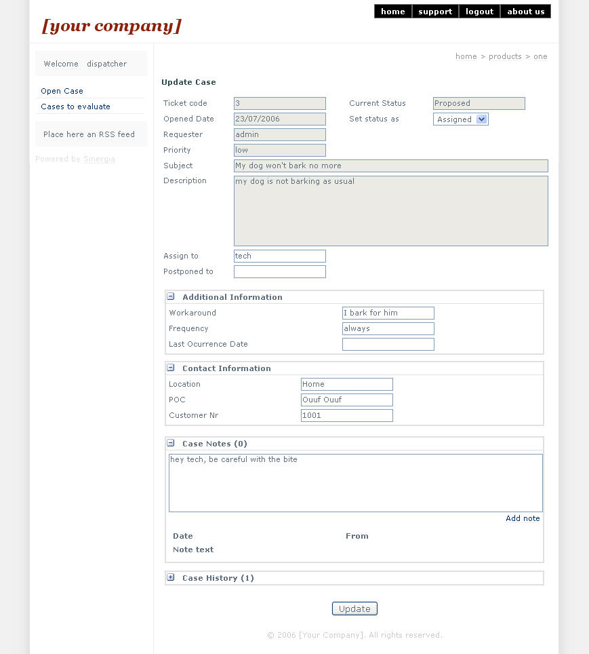Open the about us page
589x654 pixels.
(x=525, y=12)
